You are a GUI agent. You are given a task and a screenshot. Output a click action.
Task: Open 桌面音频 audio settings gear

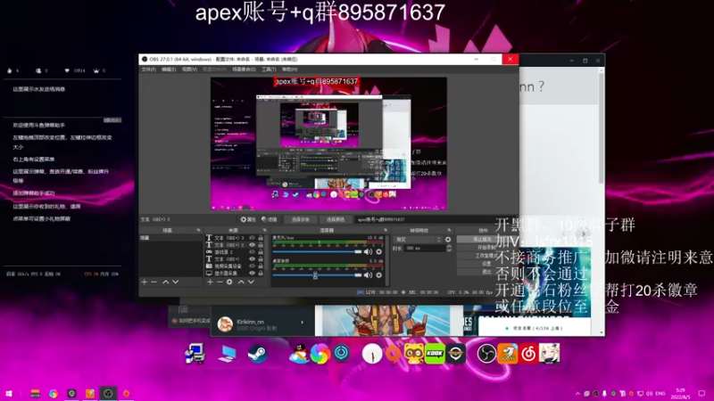378,274
